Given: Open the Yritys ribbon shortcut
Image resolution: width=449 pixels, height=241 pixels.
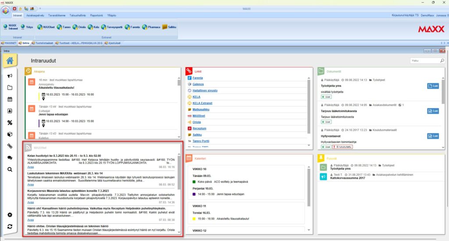Looking at the screenshot, I should [27, 27].
